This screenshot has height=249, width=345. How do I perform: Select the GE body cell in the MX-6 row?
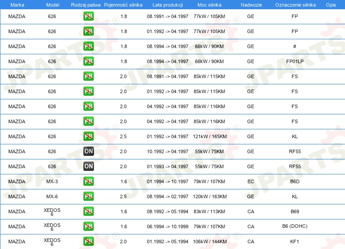(x=251, y=196)
